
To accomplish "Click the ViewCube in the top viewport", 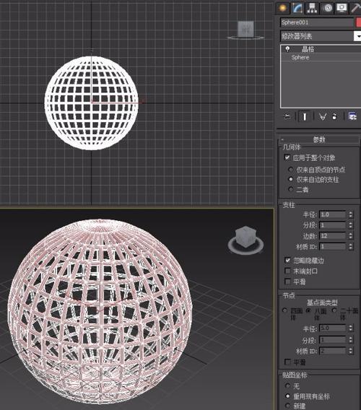I will tap(245, 29).
